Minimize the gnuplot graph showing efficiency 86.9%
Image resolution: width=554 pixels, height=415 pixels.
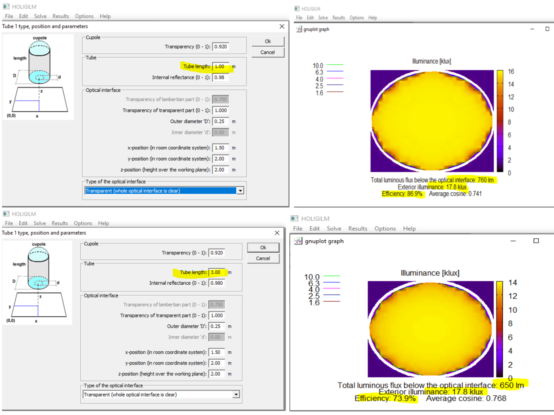pyautogui.click(x=532, y=29)
